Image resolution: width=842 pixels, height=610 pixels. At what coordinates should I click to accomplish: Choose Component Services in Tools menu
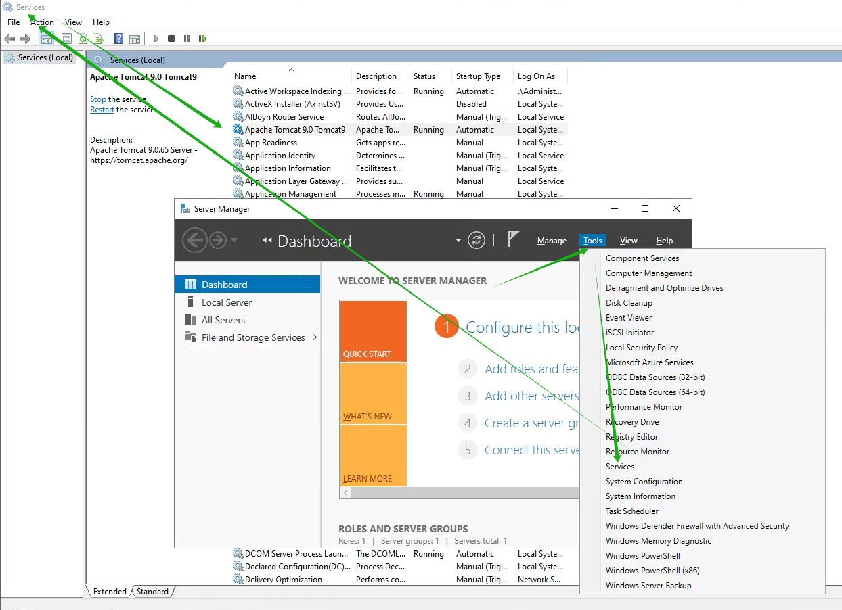pos(642,258)
